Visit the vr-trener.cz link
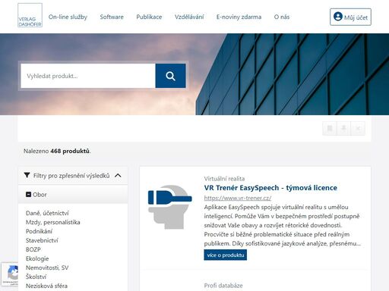The height and width of the screenshot is (291, 389). click(238, 198)
